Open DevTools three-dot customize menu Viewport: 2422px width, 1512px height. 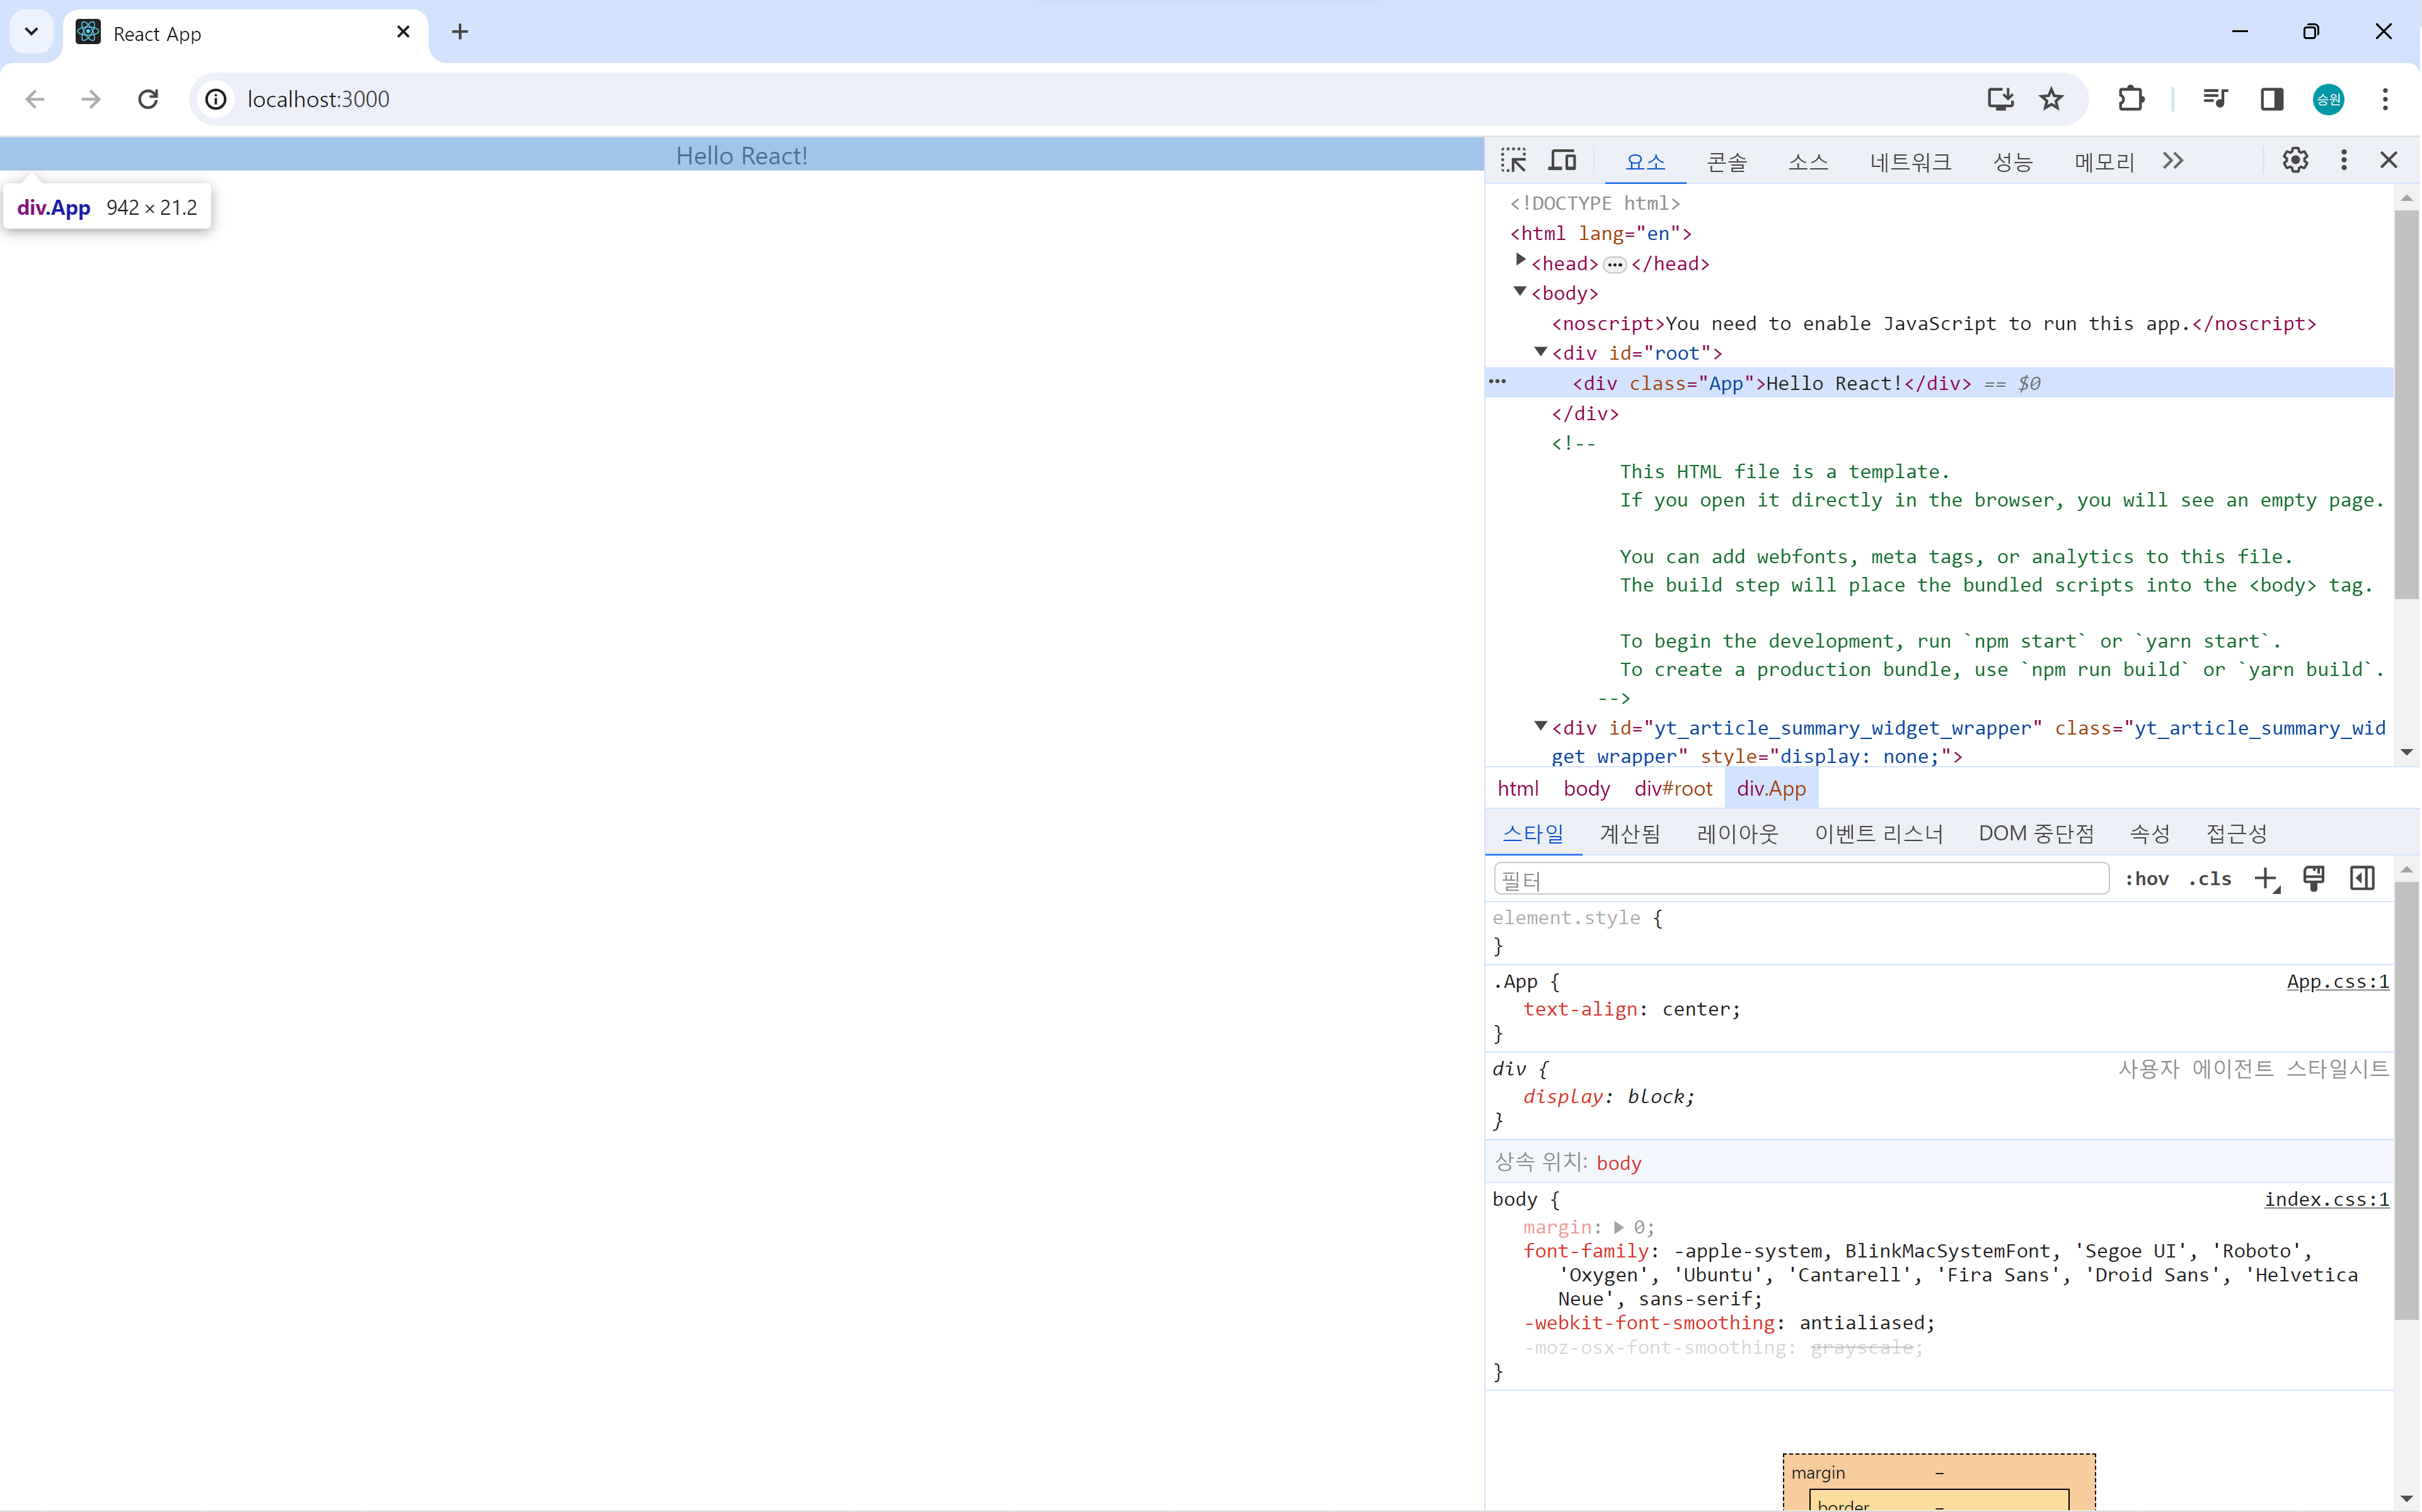[2344, 160]
